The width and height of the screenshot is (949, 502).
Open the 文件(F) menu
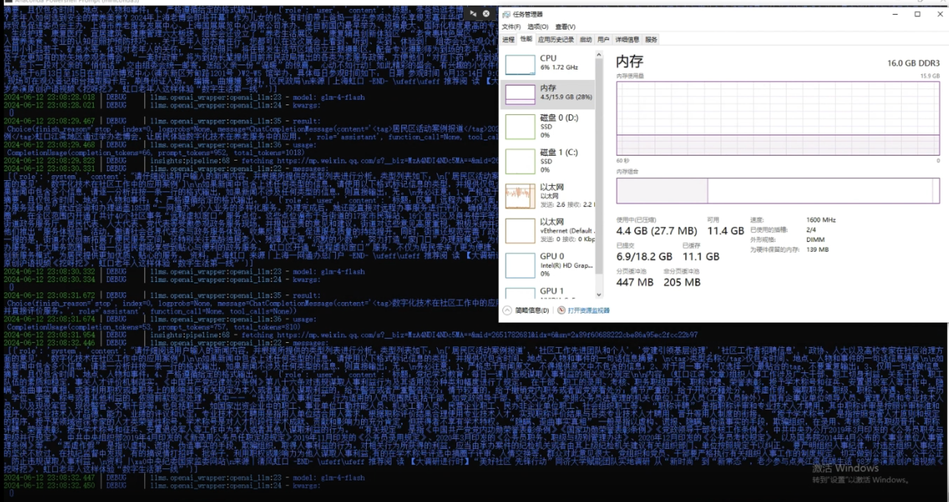[511, 27]
